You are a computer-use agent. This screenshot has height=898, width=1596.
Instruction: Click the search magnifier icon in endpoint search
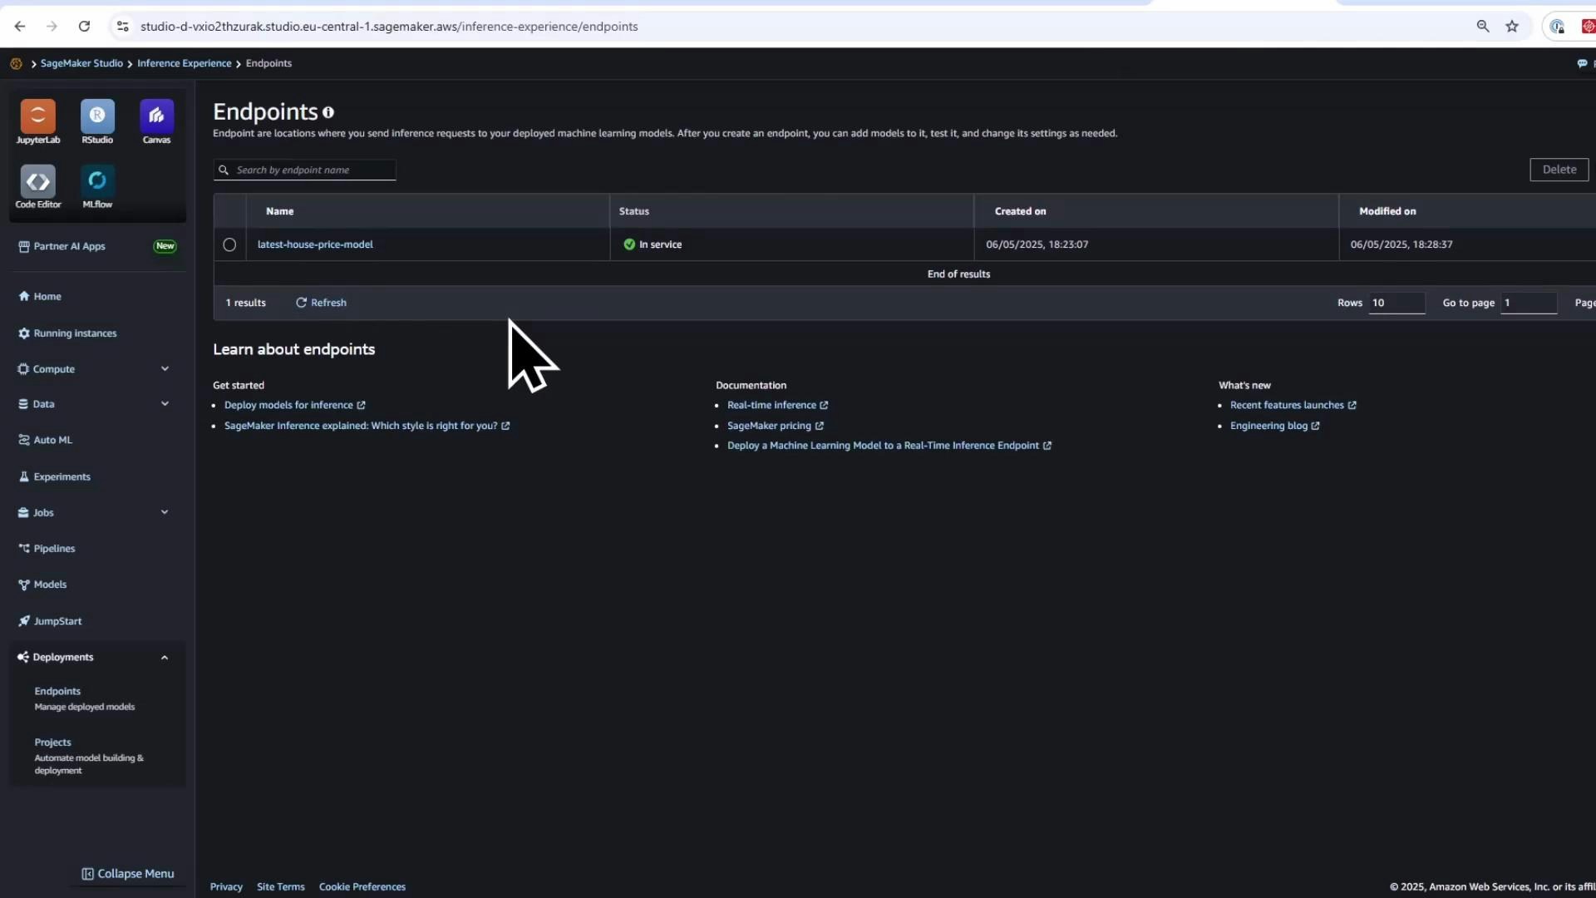click(224, 170)
